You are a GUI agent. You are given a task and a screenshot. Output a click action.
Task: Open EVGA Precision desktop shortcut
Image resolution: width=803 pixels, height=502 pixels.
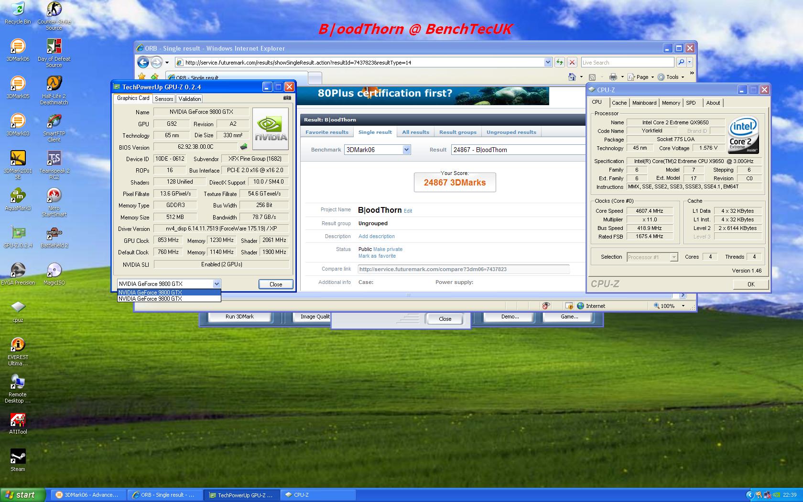(18, 273)
